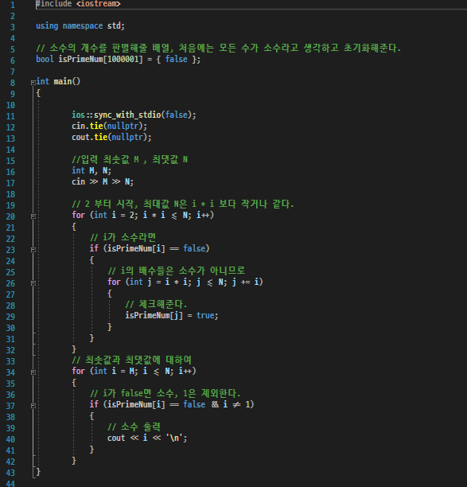Click the cout << i << '\n' statement
Image resolution: width=467 pixels, height=487 pixels.
[x=147, y=438]
